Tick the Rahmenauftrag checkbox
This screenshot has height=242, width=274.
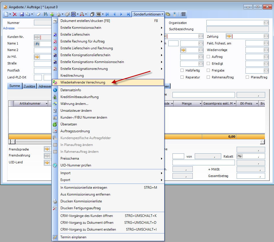208,77
